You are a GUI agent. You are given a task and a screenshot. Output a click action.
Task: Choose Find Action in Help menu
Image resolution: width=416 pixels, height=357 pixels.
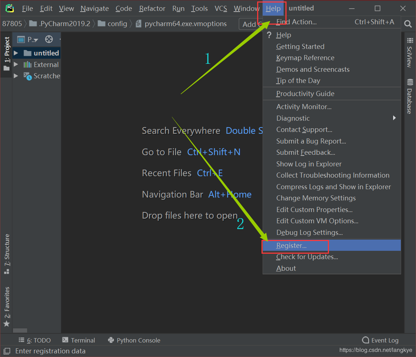[x=331, y=22]
